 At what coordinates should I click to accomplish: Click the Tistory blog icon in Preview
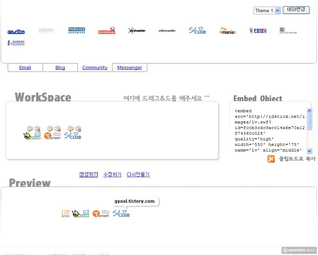[x=101, y=214]
